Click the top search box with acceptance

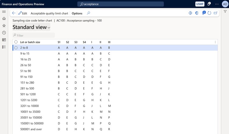(x=120, y=4)
